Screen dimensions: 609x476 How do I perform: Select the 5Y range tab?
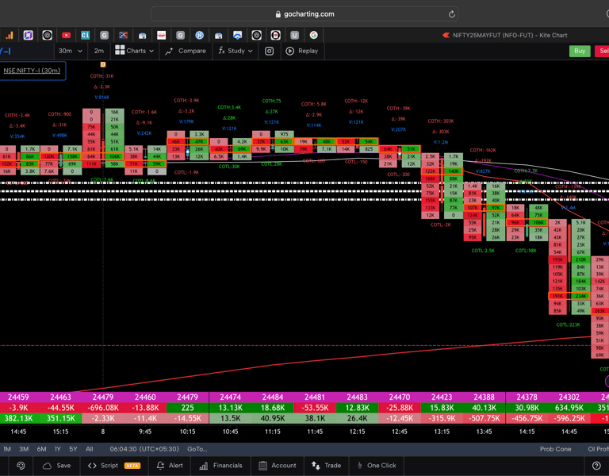[x=73, y=449]
